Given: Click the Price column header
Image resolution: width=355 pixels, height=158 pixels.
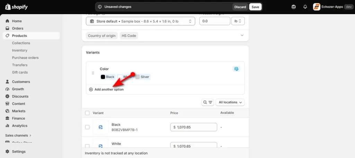Looking at the screenshot, I should [174, 113].
